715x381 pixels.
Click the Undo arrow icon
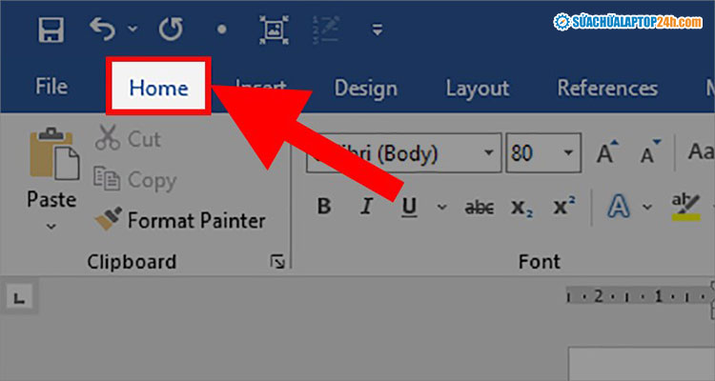tap(103, 30)
